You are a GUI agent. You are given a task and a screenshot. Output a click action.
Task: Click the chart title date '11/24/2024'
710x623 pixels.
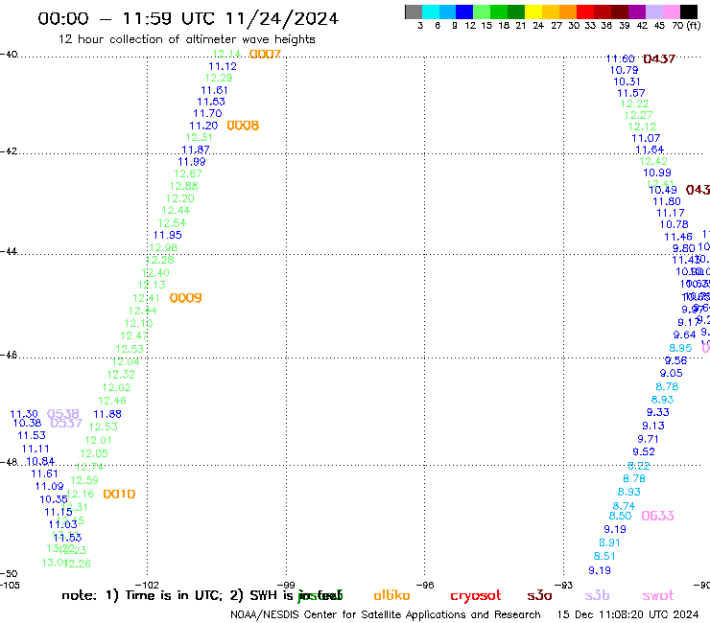point(282,18)
